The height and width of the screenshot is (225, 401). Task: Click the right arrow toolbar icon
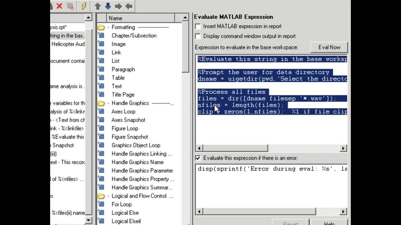coord(118,6)
